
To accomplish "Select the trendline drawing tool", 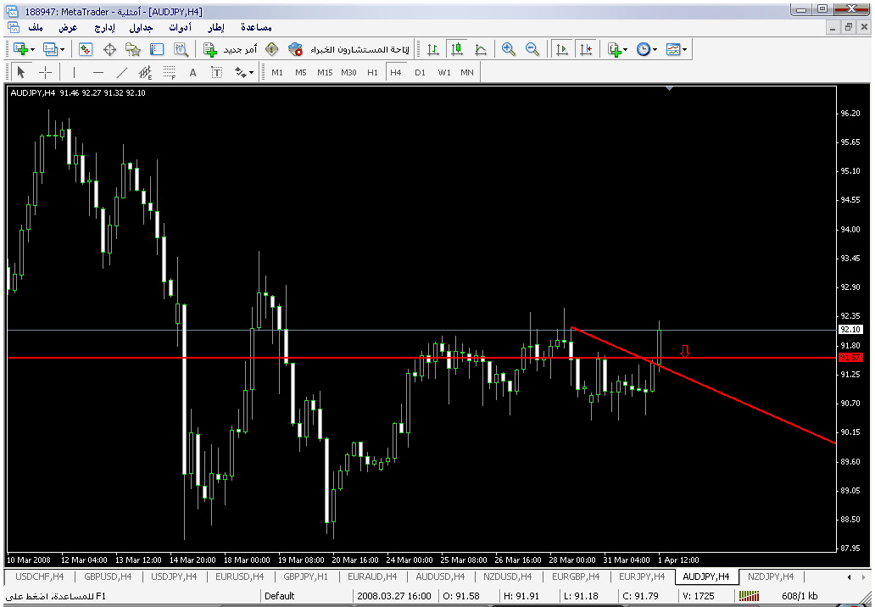I will click(121, 72).
